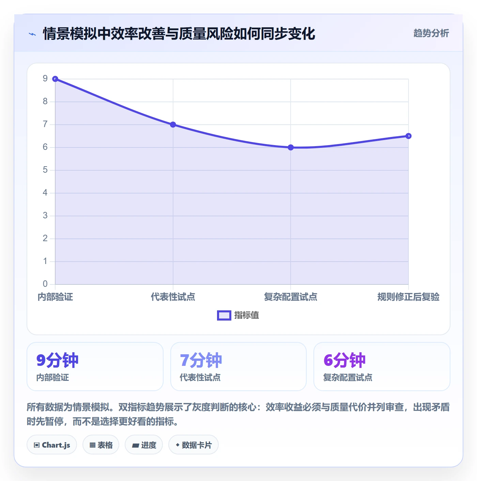Select the 代表性试点 data point at 7
Image resolution: width=477 pixels, height=481 pixels.
173,125
